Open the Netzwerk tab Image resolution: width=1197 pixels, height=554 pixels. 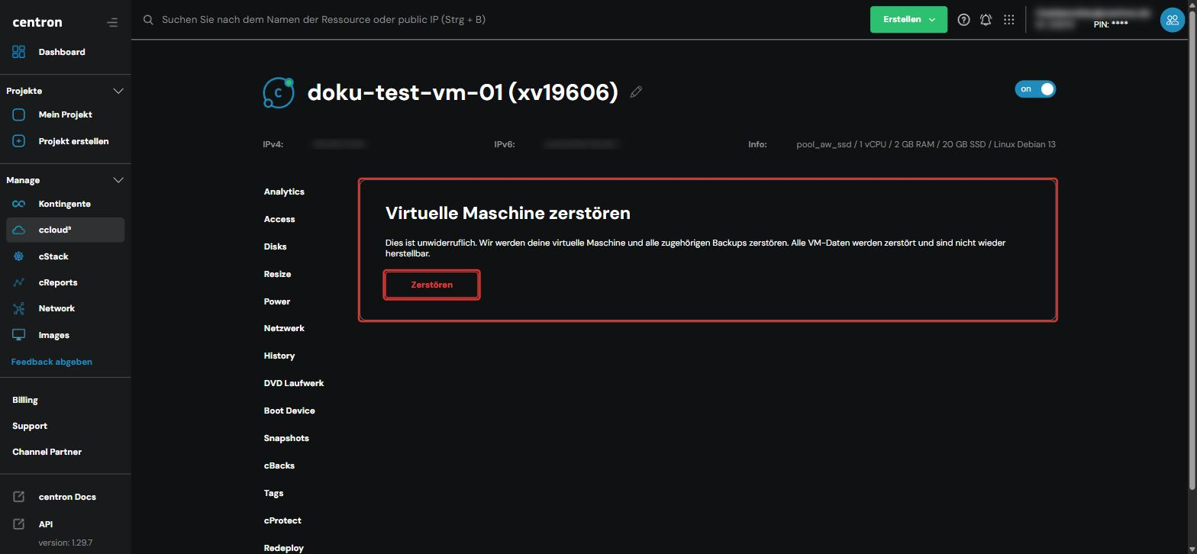(x=284, y=328)
